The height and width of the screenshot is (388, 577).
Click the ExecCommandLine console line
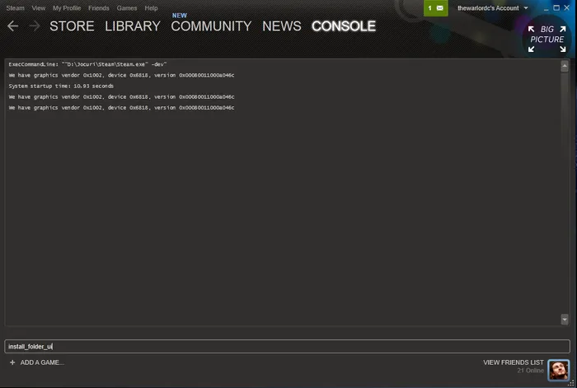click(87, 64)
